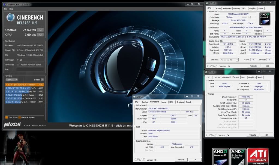Click the AMD 8-Series Chipsets badge
This screenshot has width=279, height=165.
(238, 157)
